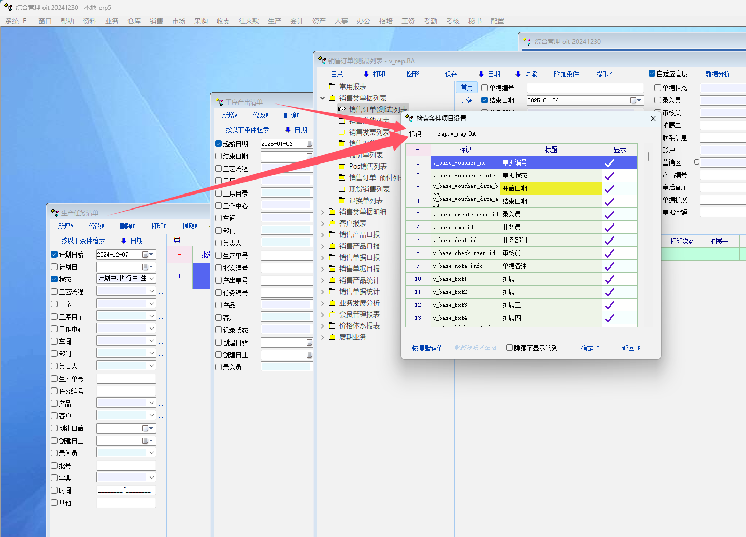Screen dimensions: 746x537
Task: Expand the 客户报表 tree node
Action: [322, 223]
